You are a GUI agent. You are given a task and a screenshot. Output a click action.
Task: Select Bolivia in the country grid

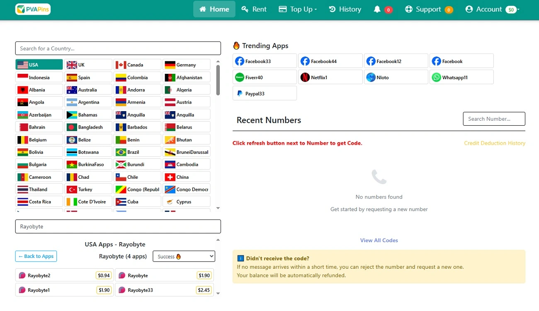[39, 152]
